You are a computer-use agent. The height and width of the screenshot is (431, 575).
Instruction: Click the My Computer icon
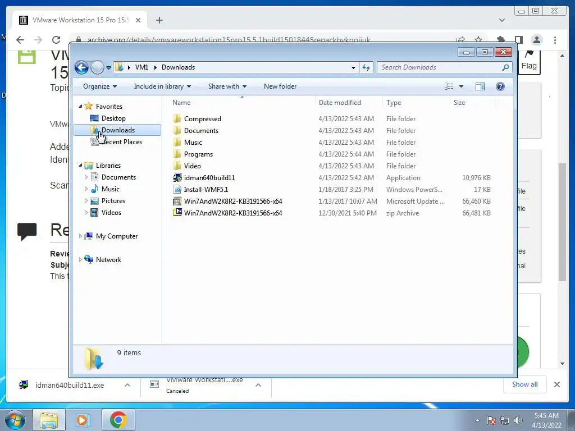coord(88,236)
